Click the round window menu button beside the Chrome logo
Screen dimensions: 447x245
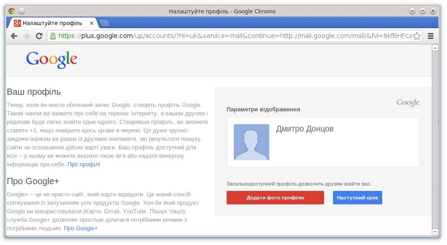pyautogui.click(x=21, y=11)
